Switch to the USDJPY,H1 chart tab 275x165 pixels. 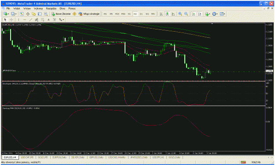point(158,157)
